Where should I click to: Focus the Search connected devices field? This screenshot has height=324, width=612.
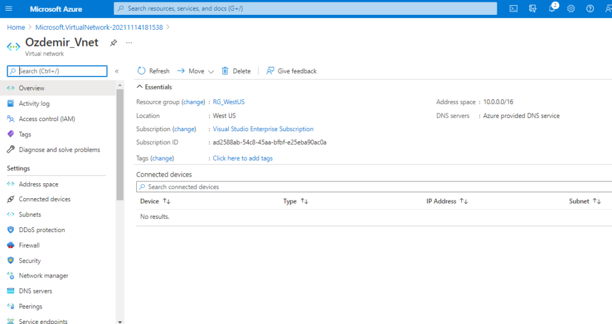(x=374, y=187)
